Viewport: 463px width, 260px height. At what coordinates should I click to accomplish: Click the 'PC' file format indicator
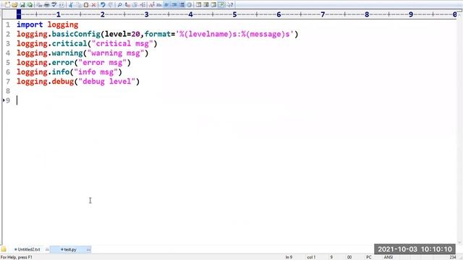coord(369,257)
